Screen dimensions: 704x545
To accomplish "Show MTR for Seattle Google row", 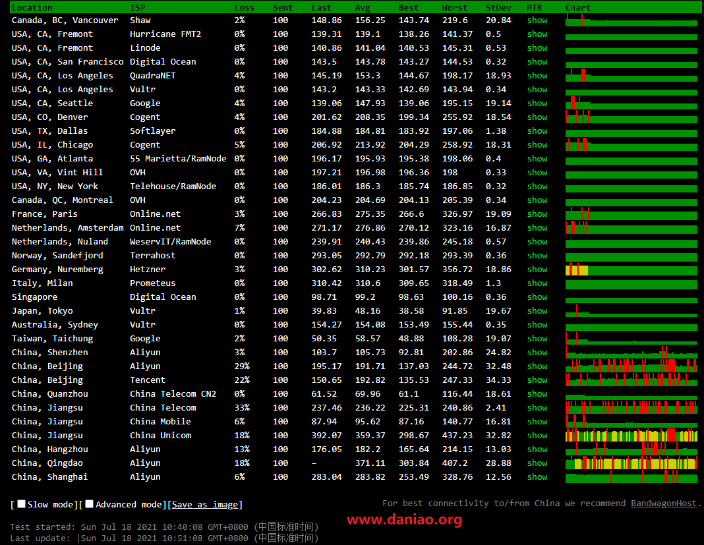I will (537, 103).
